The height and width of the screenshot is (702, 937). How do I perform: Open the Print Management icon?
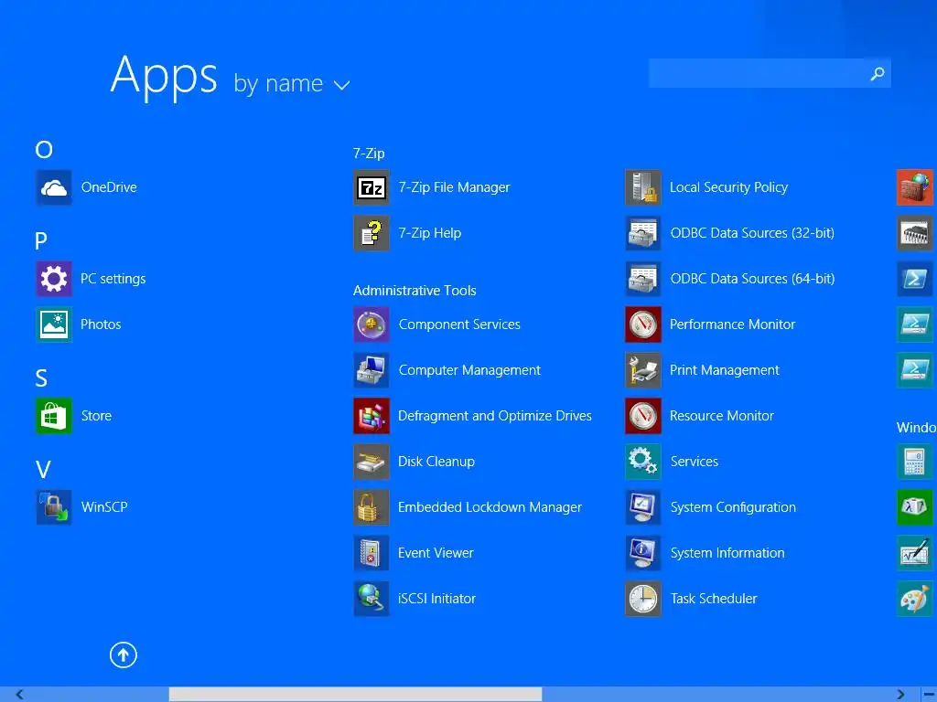coord(643,370)
